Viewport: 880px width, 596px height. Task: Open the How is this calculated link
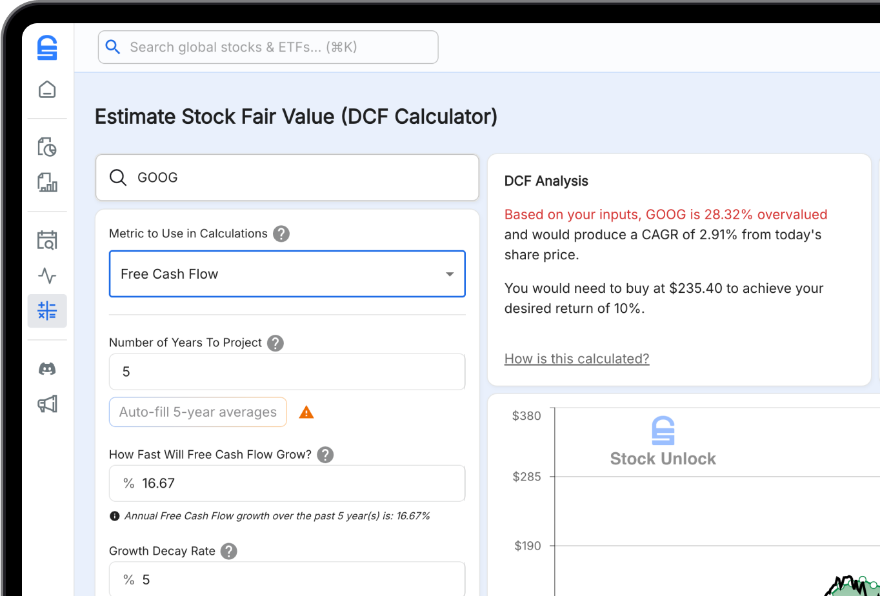click(576, 358)
